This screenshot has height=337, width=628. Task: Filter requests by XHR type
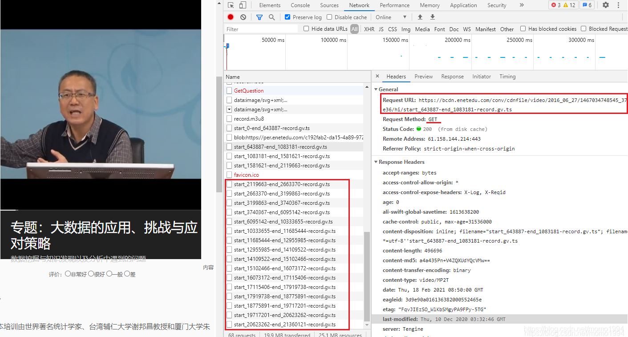point(369,29)
